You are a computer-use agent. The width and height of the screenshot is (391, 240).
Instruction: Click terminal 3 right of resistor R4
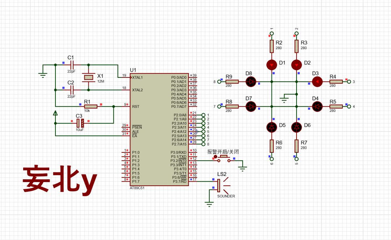click(x=349, y=81)
